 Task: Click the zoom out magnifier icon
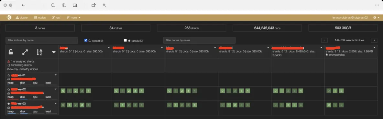point(53,5)
